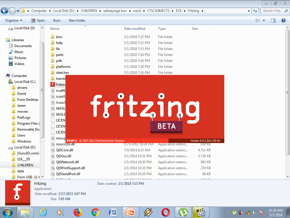Open Documents library in sidebar
The width and height of the screenshot is (290, 218).
click(23, 46)
